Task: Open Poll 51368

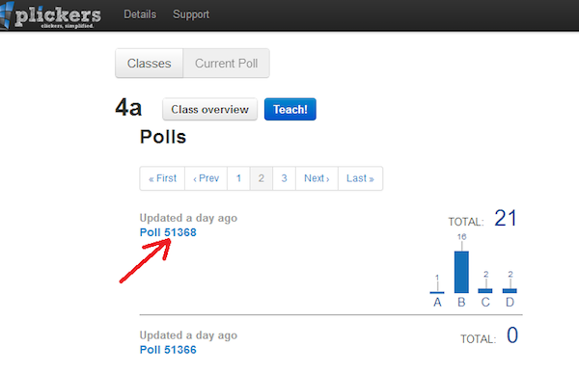Action: pyautogui.click(x=168, y=232)
